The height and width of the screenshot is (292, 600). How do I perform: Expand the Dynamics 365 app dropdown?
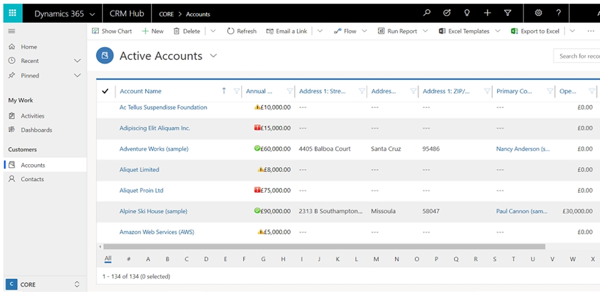point(92,14)
